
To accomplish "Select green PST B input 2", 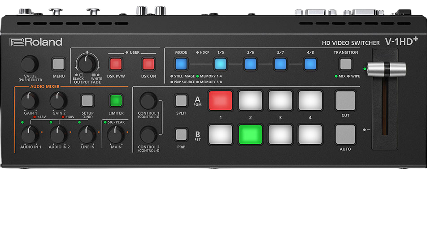I will [x=250, y=134].
